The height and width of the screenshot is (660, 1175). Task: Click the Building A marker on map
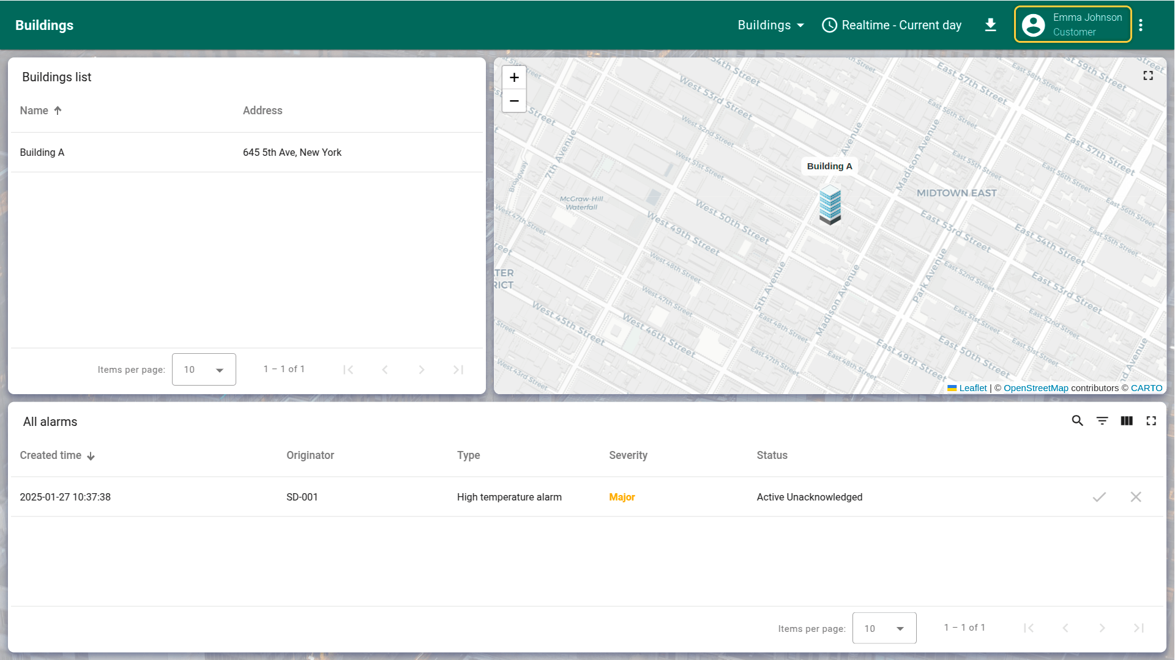[x=830, y=205]
